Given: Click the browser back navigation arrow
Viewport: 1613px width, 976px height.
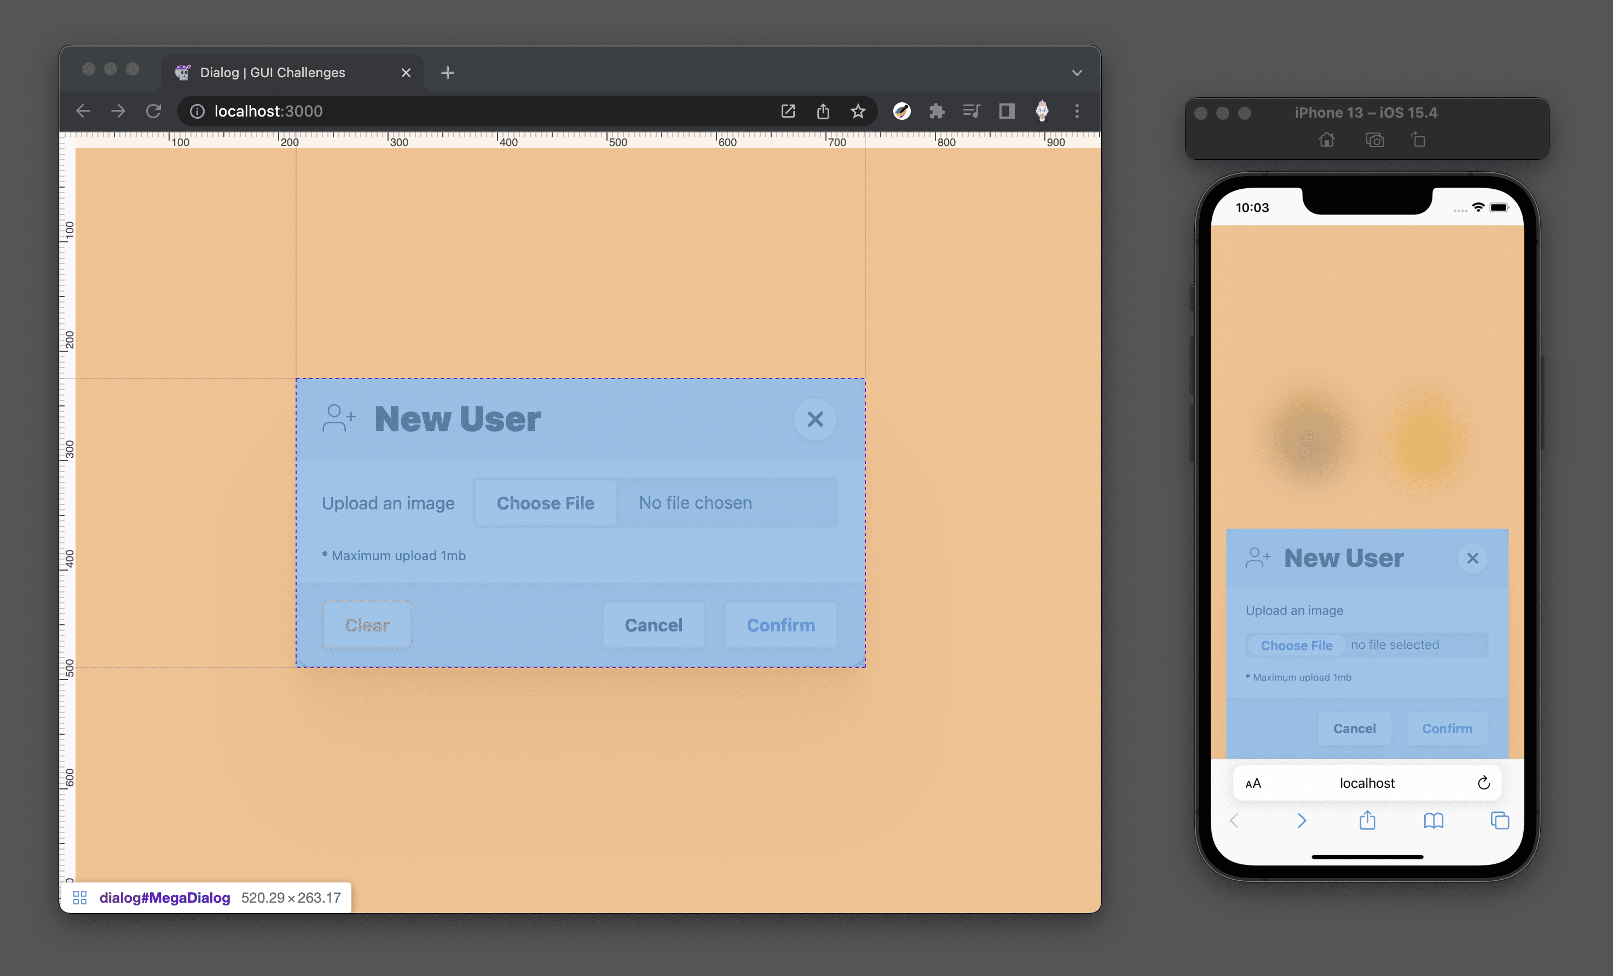Looking at the screenshot, I should click(x=84, y=111).
